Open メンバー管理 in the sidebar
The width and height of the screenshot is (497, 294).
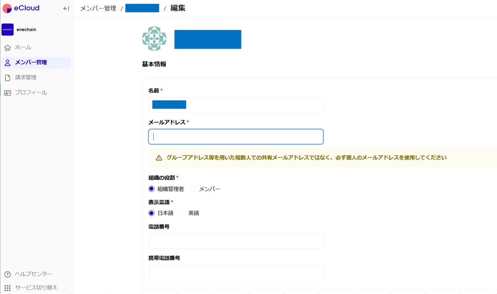tap(36, 62)
